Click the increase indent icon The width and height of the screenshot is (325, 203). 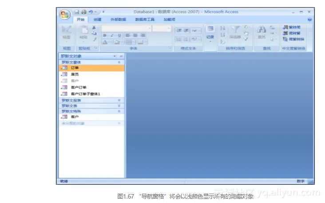186,31
